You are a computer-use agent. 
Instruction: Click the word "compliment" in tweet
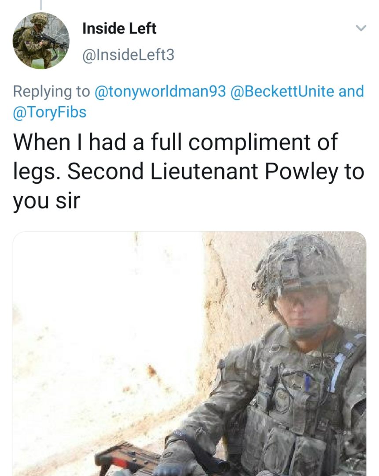pos(250,142)
